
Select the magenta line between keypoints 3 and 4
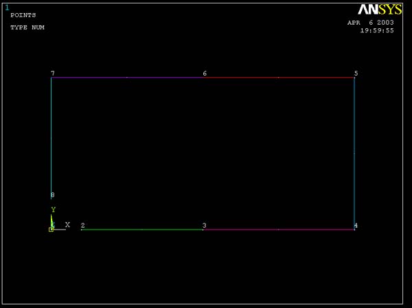point(279,230)
